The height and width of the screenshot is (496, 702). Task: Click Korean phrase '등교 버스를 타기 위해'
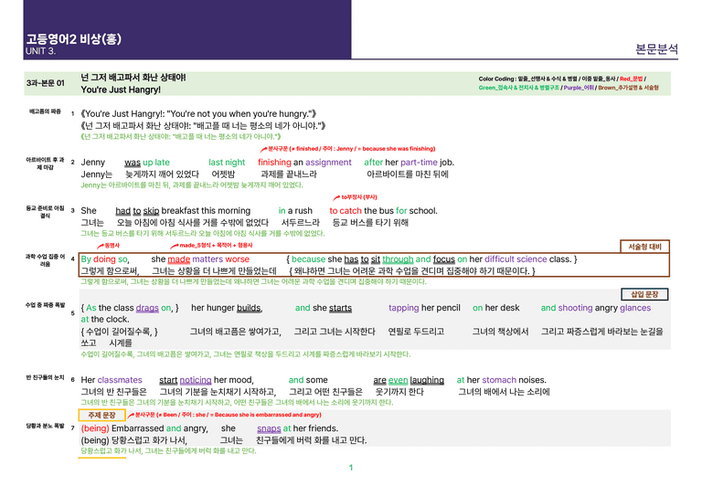(x=370, y=223)
